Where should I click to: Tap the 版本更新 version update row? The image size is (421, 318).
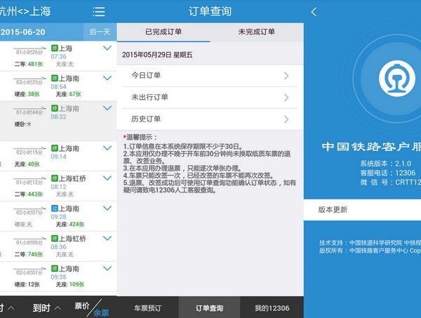(362, 209)
